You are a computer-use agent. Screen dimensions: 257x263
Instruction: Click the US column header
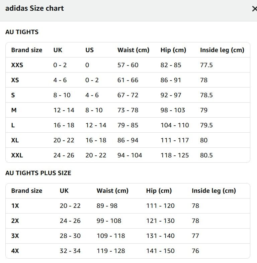[89, 50]
